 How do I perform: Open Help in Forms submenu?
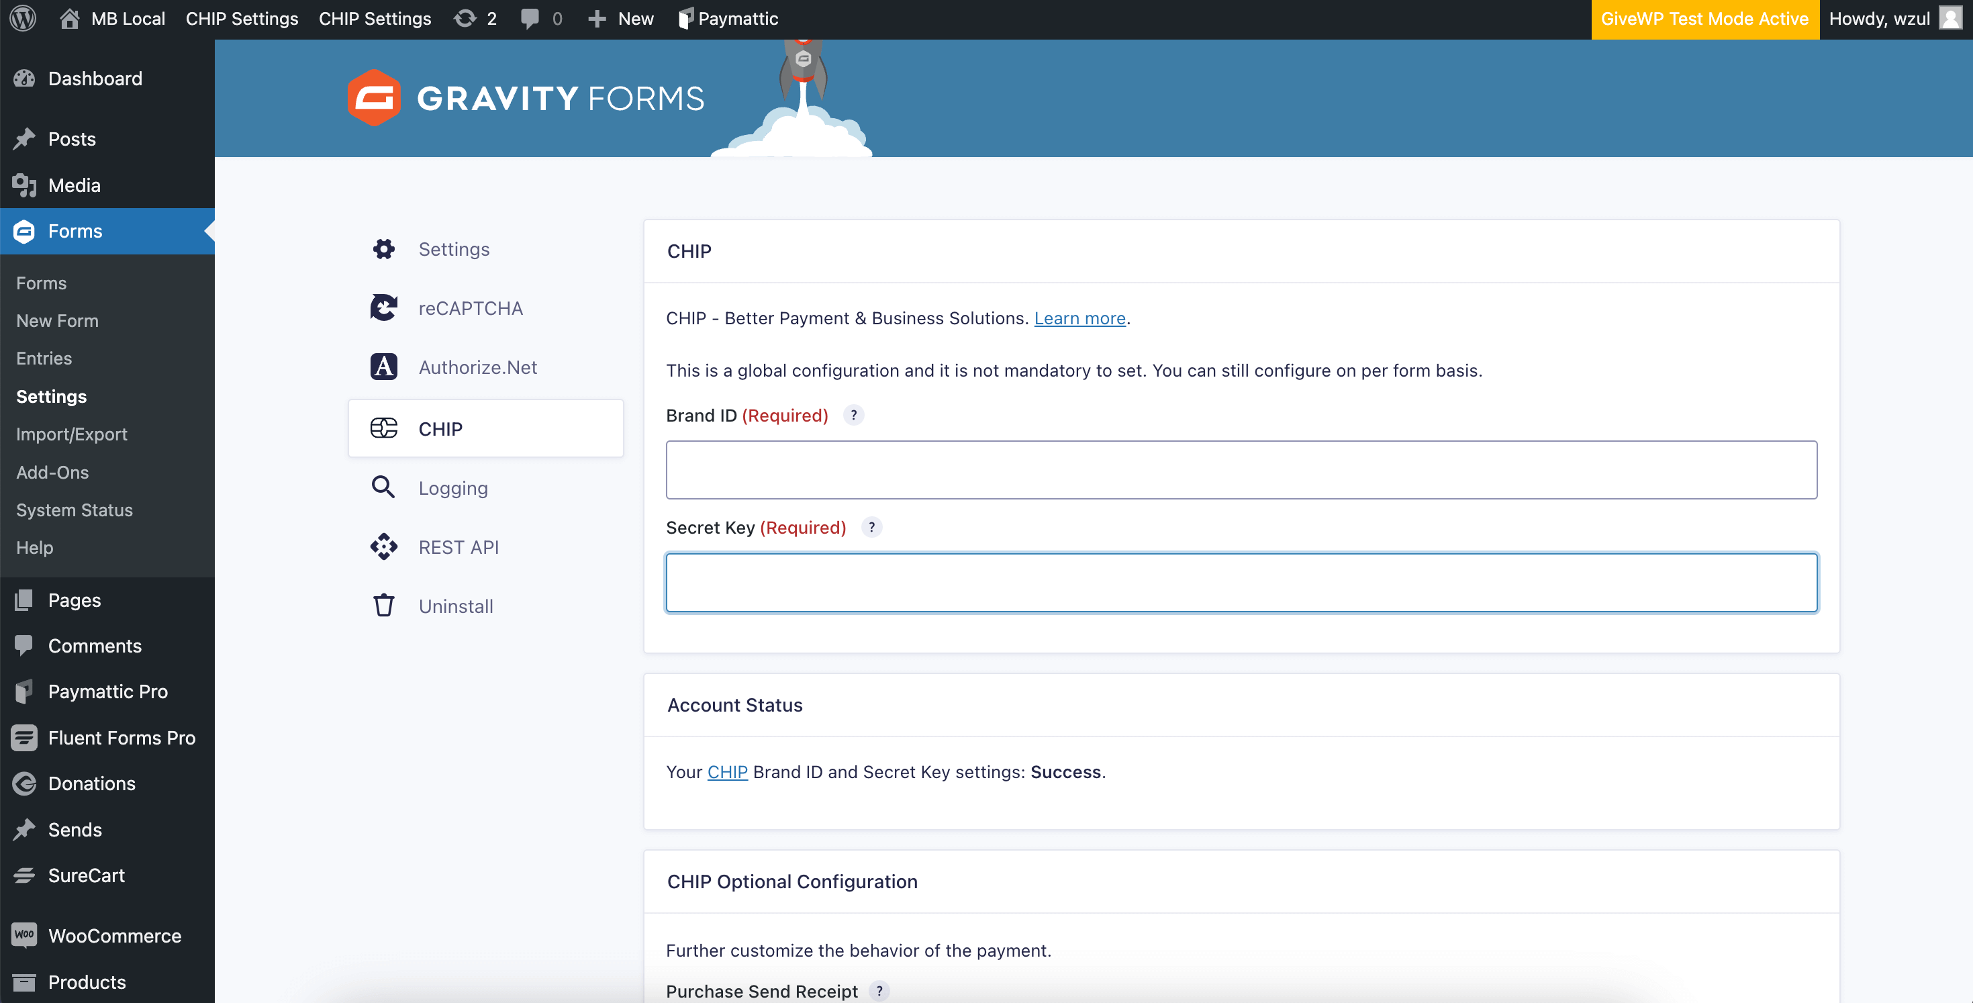click(34, 548)
